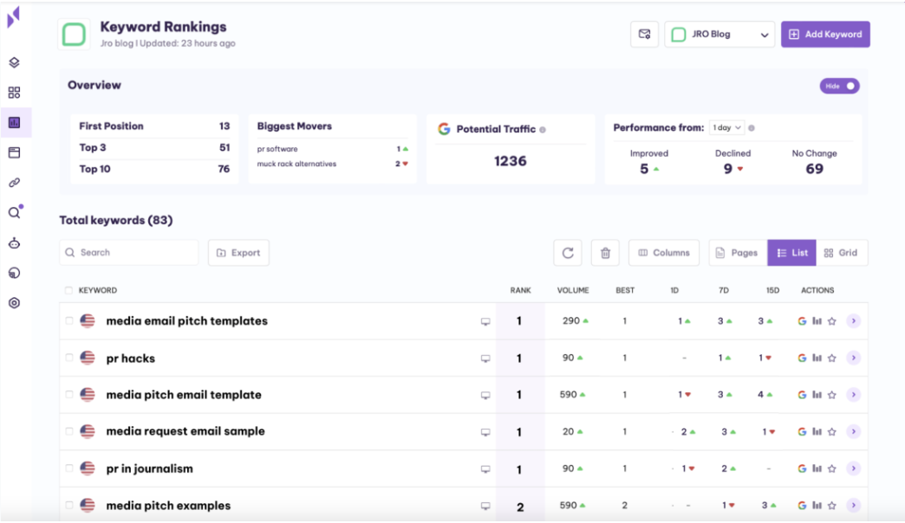Expand details for media pitch email template row

pos(854,394)
